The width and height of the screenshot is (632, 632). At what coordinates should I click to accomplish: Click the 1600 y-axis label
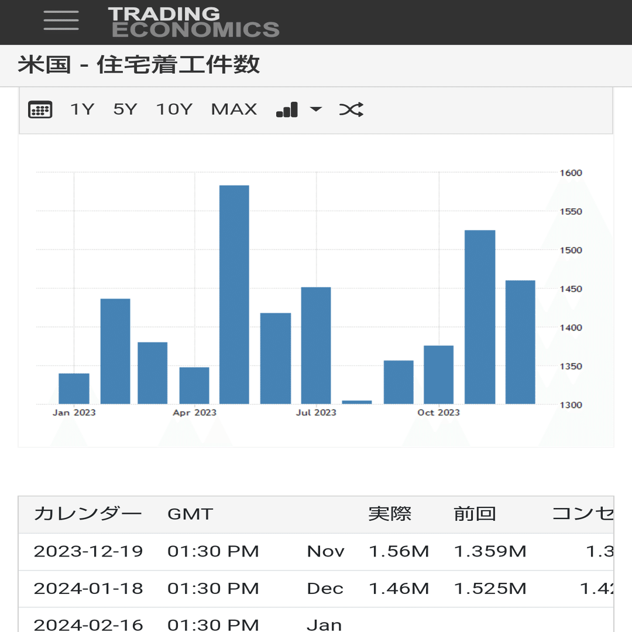click(x=571, y=173)
